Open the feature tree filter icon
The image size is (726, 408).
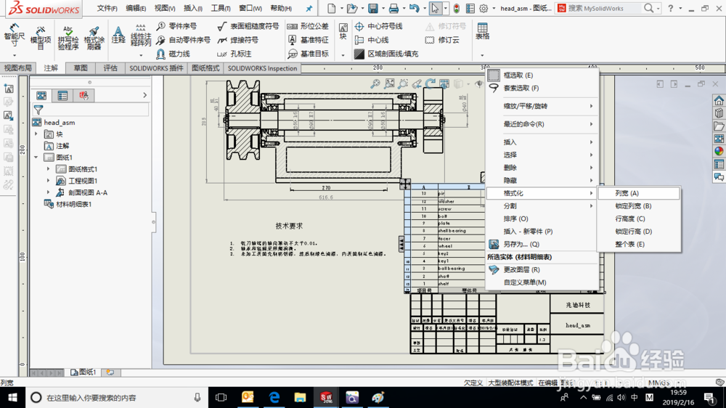click(x=38, y=110)
